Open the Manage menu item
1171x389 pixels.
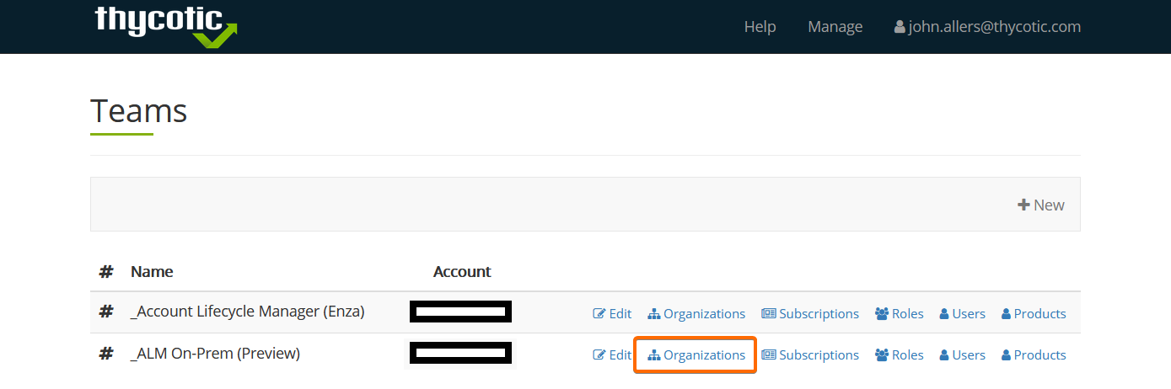pyautogui.click(x=835, y=27)
